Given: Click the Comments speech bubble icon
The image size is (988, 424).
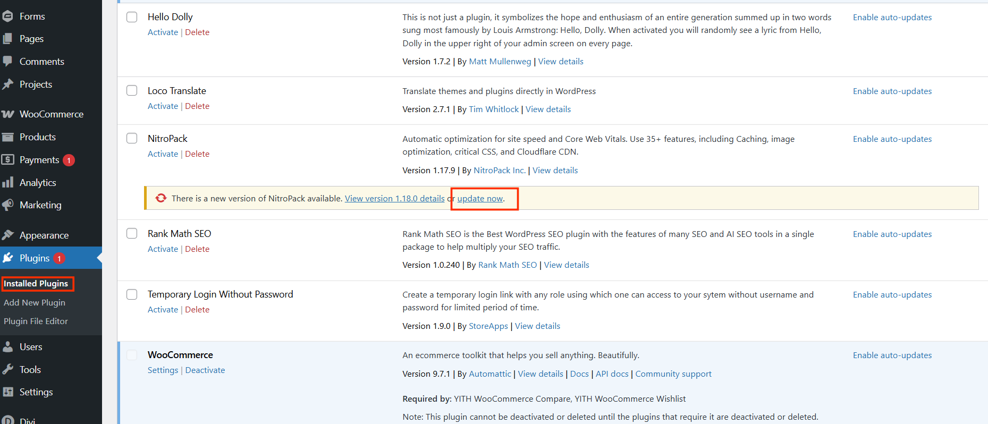Looking at the screenshot, I should (7, 62).
